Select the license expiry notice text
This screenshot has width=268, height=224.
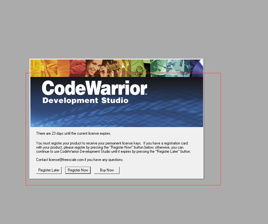pyautogui.click(x=73, y=133)
